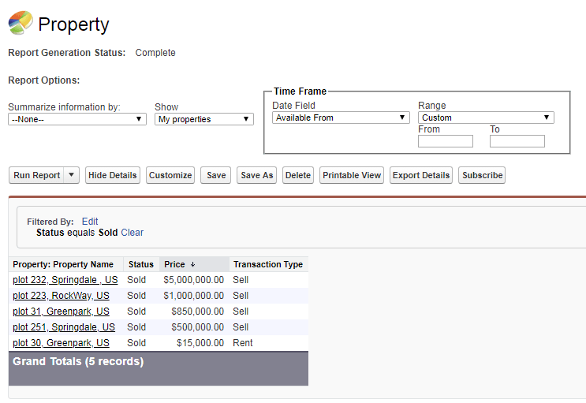586x403 pixels.
Task: Open plot 232, Springdale, US record
Action: pyautogui.click(x=65, y=280)
